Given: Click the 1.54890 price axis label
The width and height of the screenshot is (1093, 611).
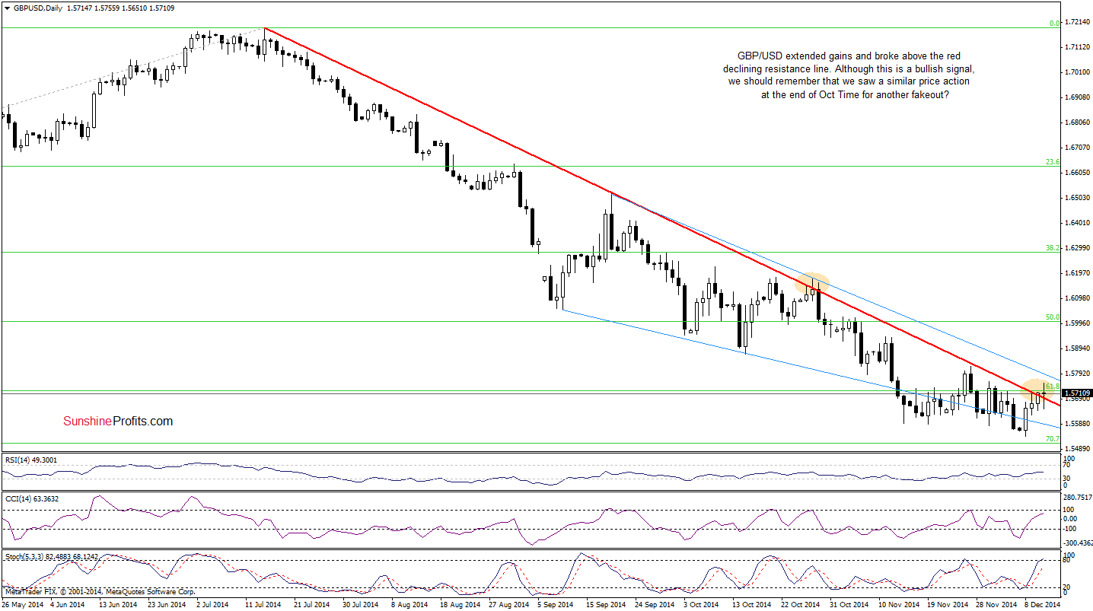Looking at the screenshot, I should coord(1077,449).
